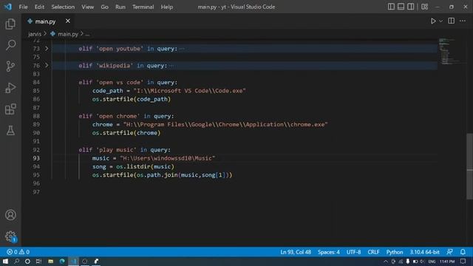Show folded code ellipsis after 'wikipedia' line
This screenshot has height=266, width=473.
171,66
